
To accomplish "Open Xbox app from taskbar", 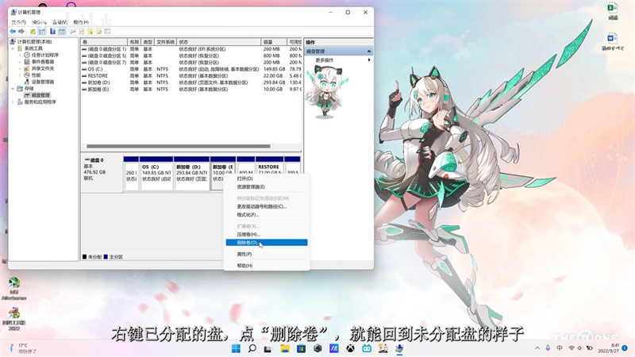I will (350, 348).
